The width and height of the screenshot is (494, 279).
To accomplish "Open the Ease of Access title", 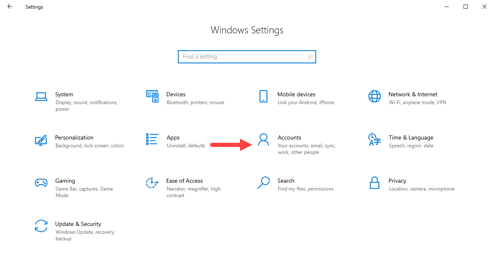I will [x=184, y=181].
